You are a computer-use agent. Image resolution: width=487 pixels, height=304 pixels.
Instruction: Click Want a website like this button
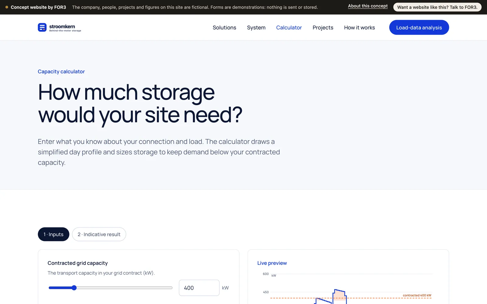pyautogui.click(x=437, y=7)
